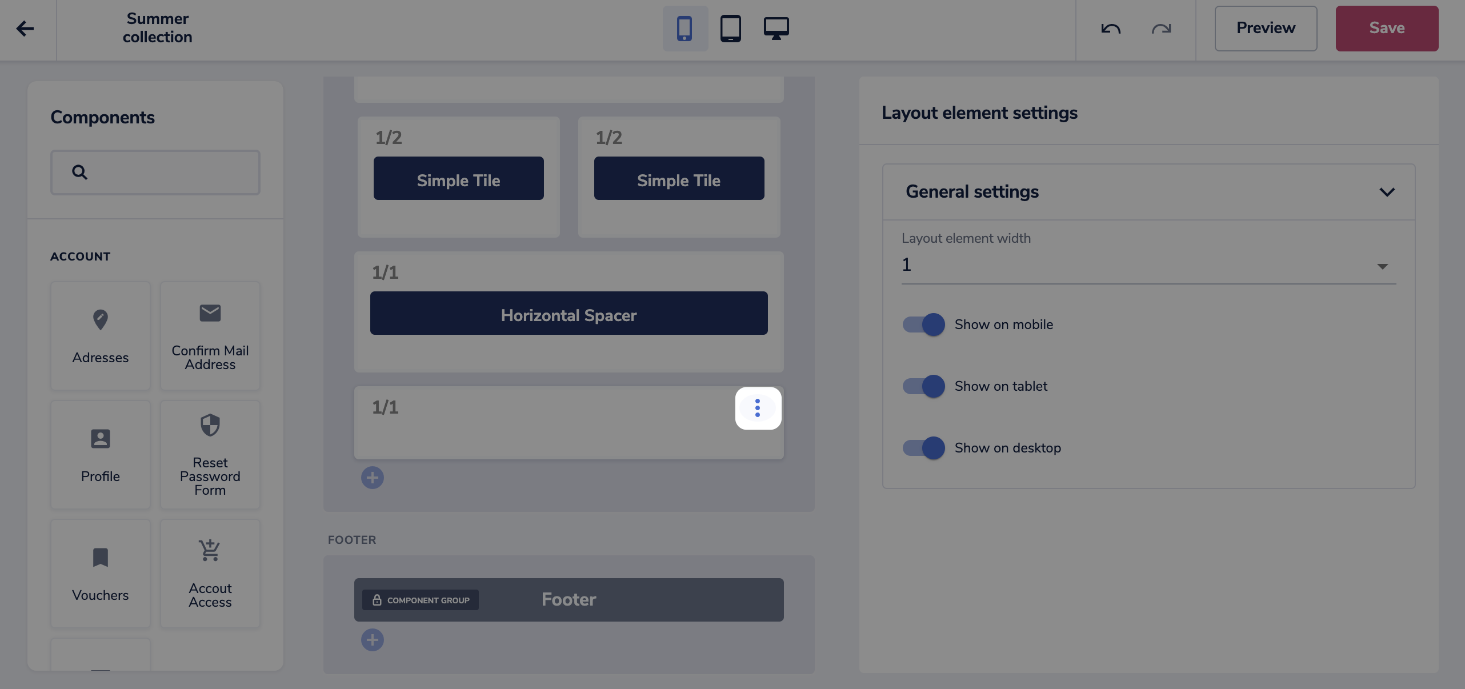The height and width of the screenshot is (689, 1465).
Task: Click the Summer collection page title
Action: (x=158, y=28)
